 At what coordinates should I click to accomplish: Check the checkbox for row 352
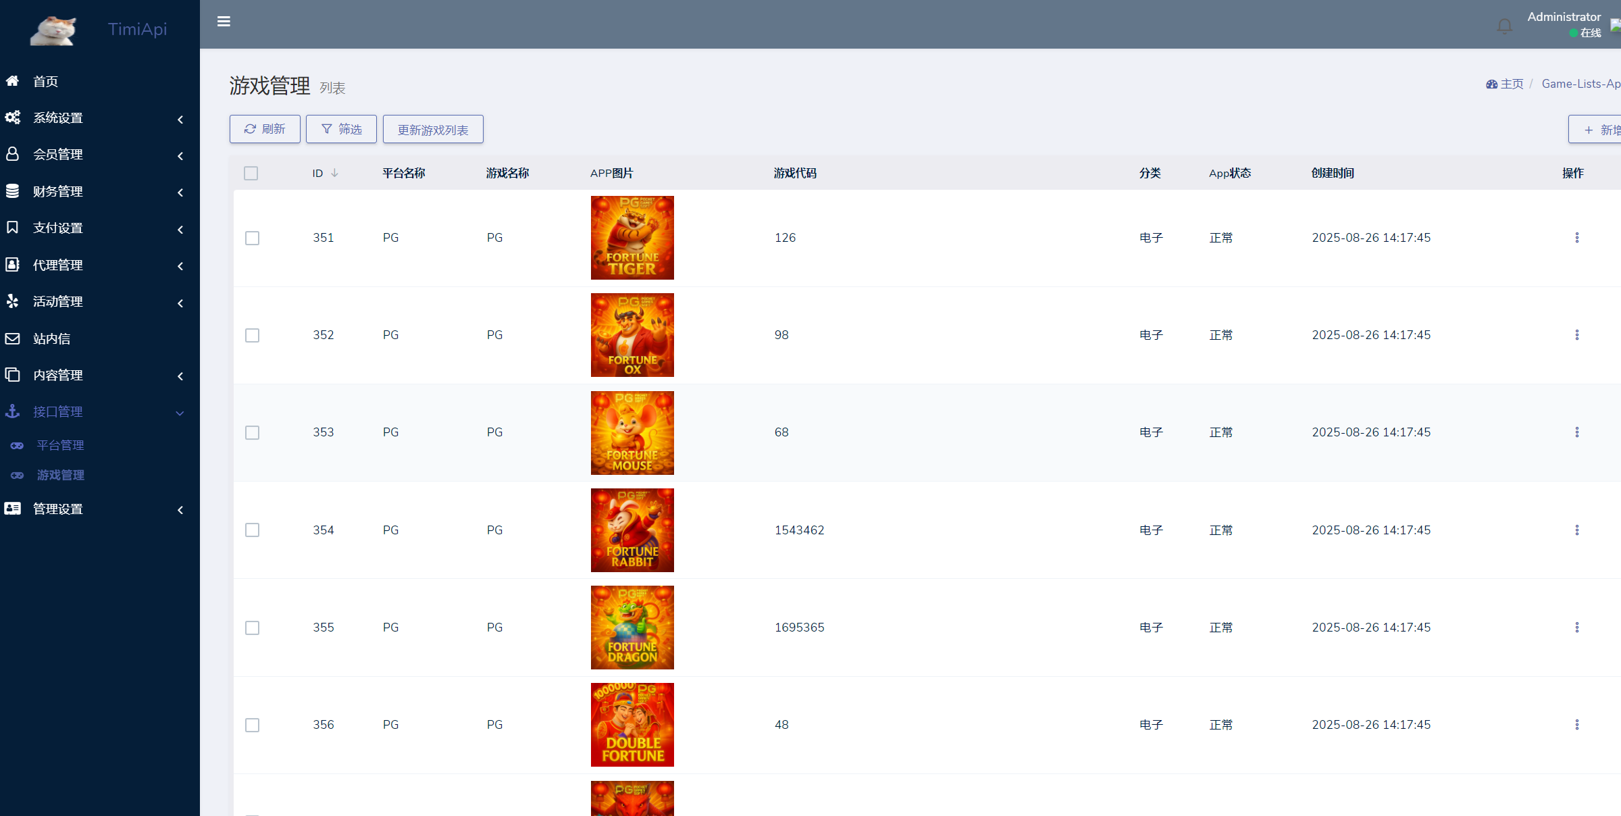coord(252,336)
